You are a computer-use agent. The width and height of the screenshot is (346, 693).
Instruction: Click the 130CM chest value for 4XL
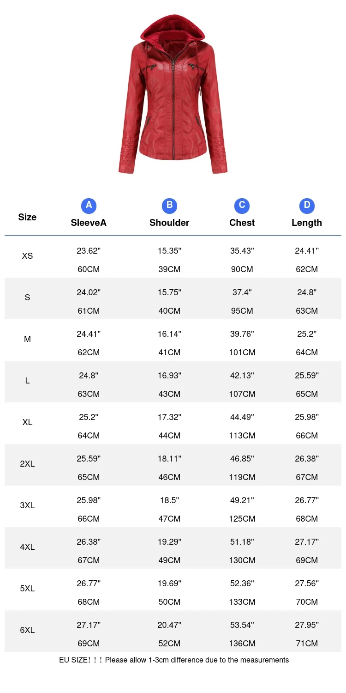pyautogui.click(x=242, y=560)
